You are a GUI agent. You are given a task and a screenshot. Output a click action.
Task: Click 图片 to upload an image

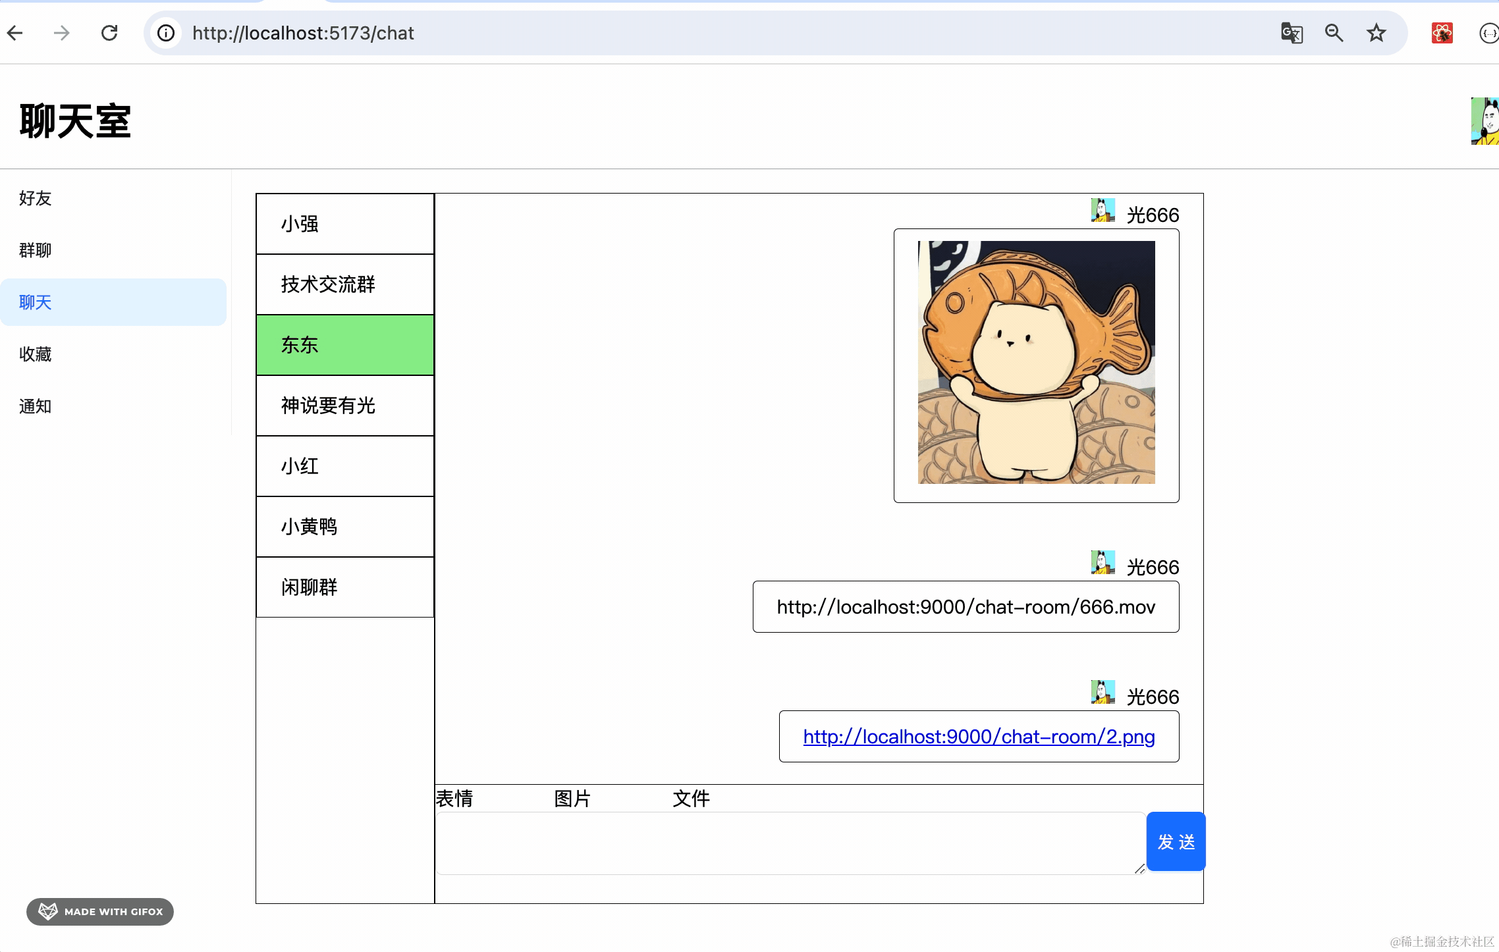click(572, 799)
